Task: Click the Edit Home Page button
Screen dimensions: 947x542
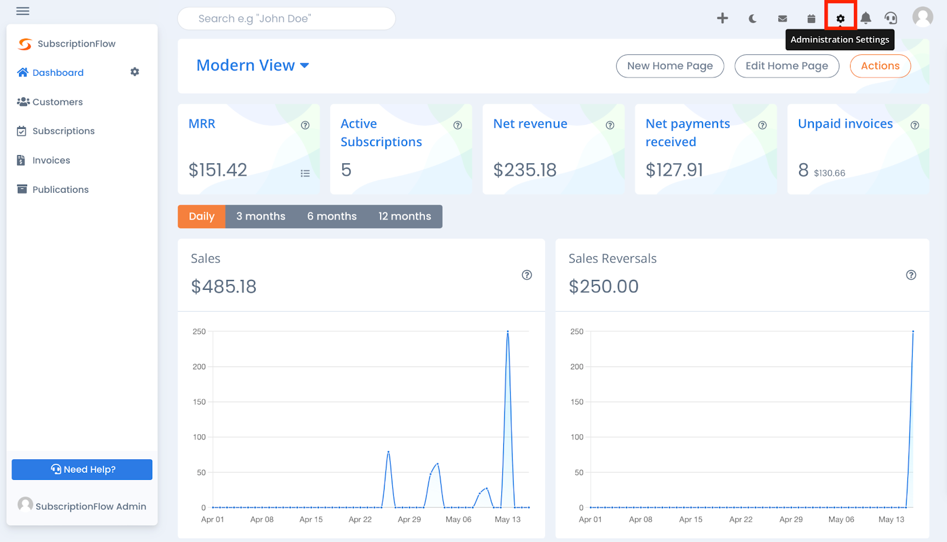Action: tap(787, 66)
